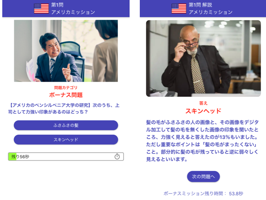The height and width of the screenshot is (200, 266).
Task: Click the American flag icon in right header
Action: [x=179, y=8]
